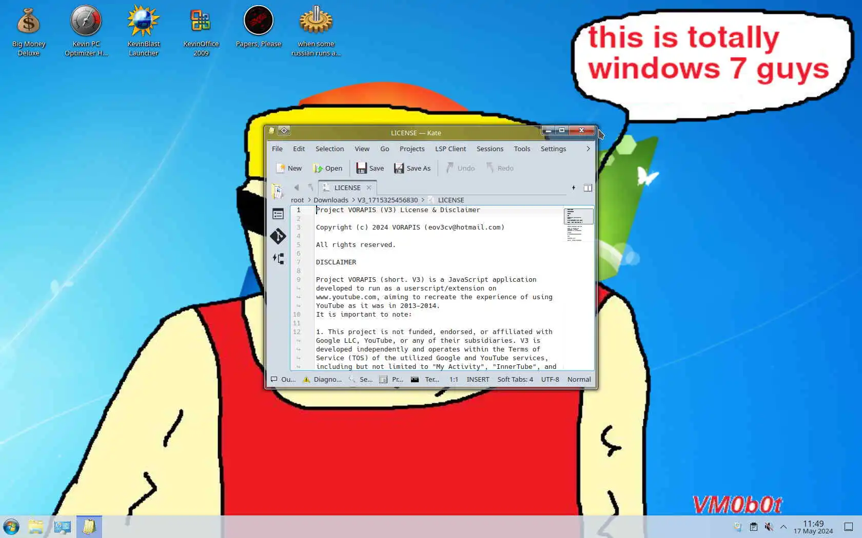Open the File menu
The width and height of the screenshot is (862, 538).
(277, 149)
